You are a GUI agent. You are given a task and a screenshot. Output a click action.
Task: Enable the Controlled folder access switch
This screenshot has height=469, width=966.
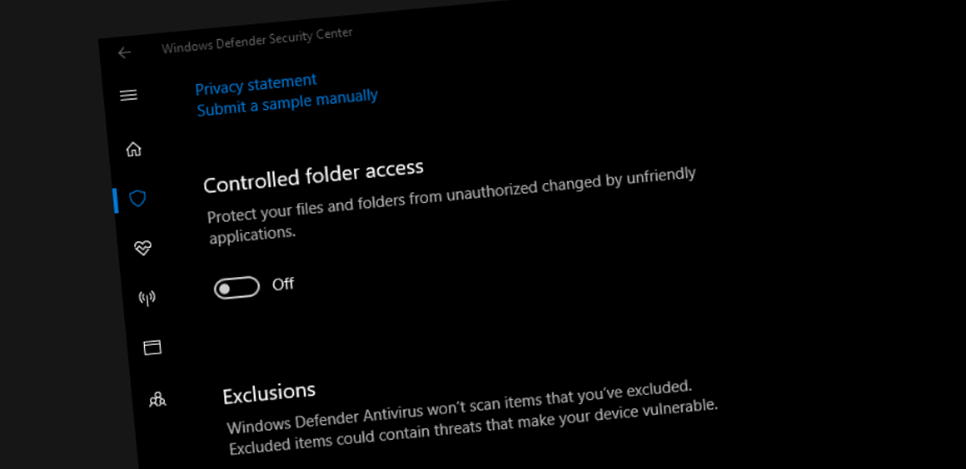tap(237, 288)
